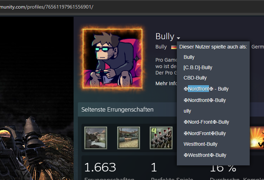Click the highlighted Nordfront - Bully alias
Screen dimensions: 264x180
pyautogui.click(x=206, y=89)
